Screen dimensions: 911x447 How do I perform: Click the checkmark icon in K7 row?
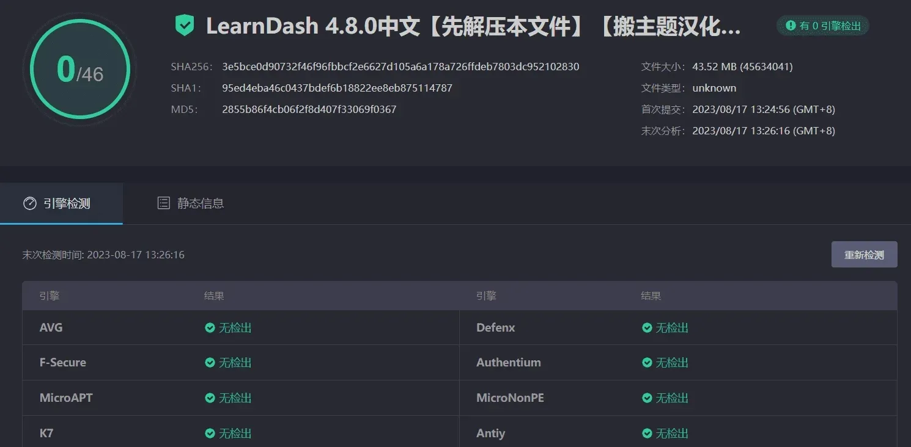(210, 434)
